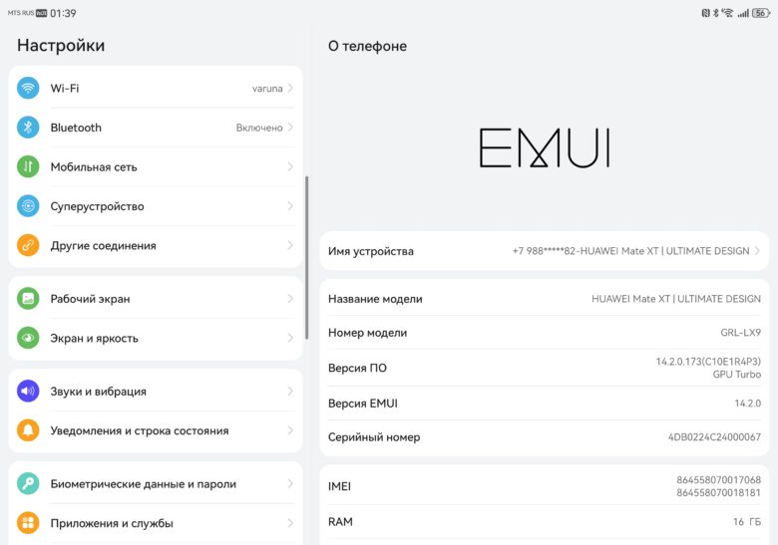
Task: Tap serial number 4DB0224C24000067
Action: [x=714, y=437]
